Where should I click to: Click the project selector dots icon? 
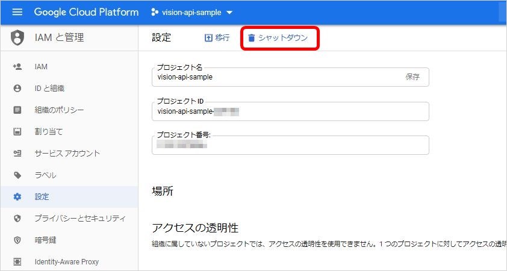[155, 12]
